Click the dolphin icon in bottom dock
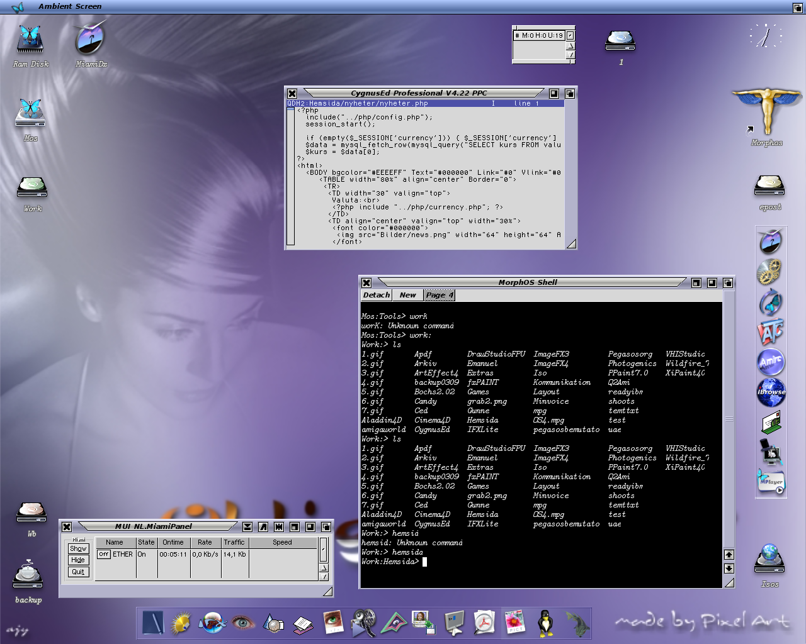Viewport: 806px width, 644px height. (576, 623)
